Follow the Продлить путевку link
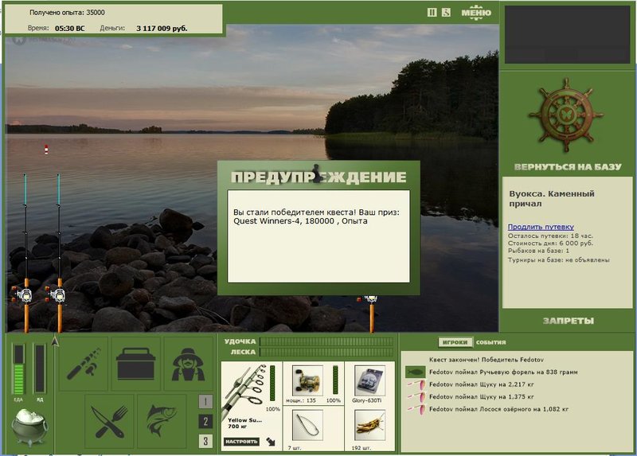The width and height of the screenshot is (637, 456). pyautogui.click(x=541, y=227)
